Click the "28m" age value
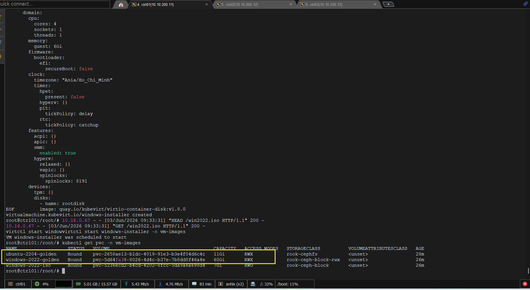The width and height of the screenshot is (530, 290). [420, 254]
